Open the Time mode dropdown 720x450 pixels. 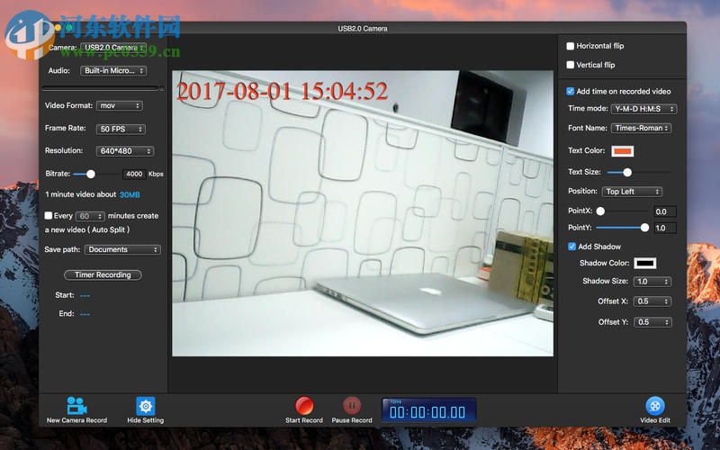point(643,109)
